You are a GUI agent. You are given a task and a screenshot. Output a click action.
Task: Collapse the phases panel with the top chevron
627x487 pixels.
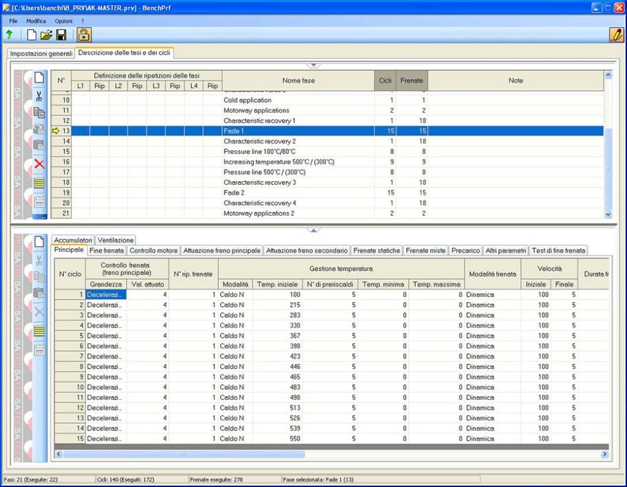pos(313,64)
